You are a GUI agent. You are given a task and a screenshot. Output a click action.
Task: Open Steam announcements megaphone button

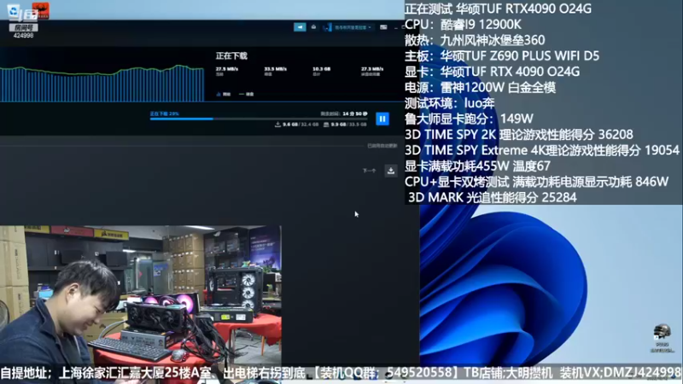(300, 27)
